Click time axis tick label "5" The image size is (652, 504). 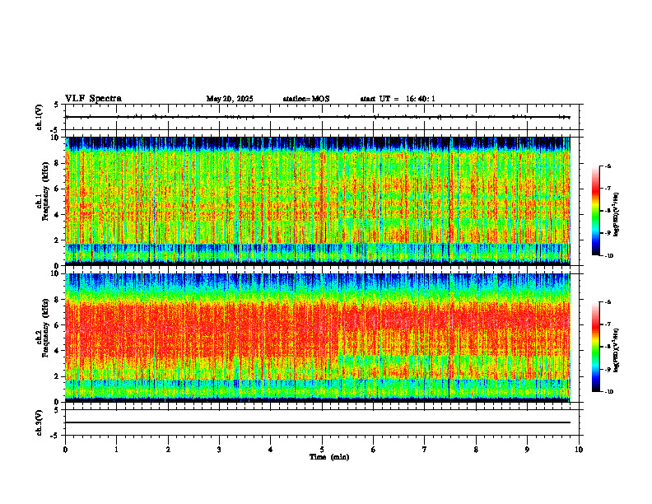(x=322, y=450)
